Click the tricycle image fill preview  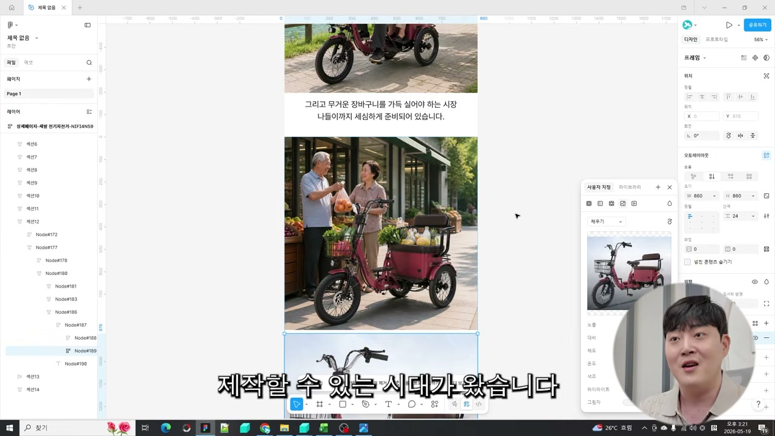[x=629, y=273]
